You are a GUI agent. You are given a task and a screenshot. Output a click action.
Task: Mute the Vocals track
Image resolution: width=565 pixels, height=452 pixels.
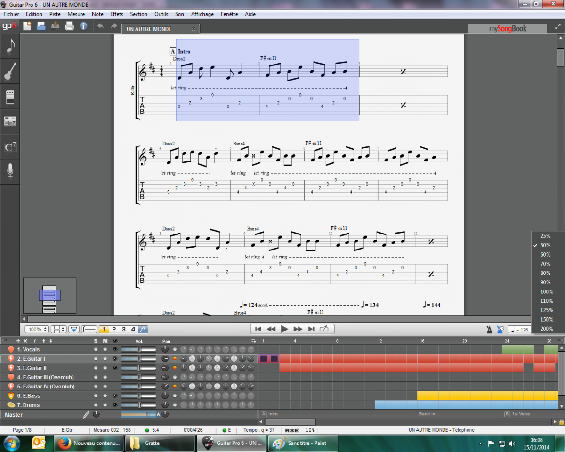point(105,349)
